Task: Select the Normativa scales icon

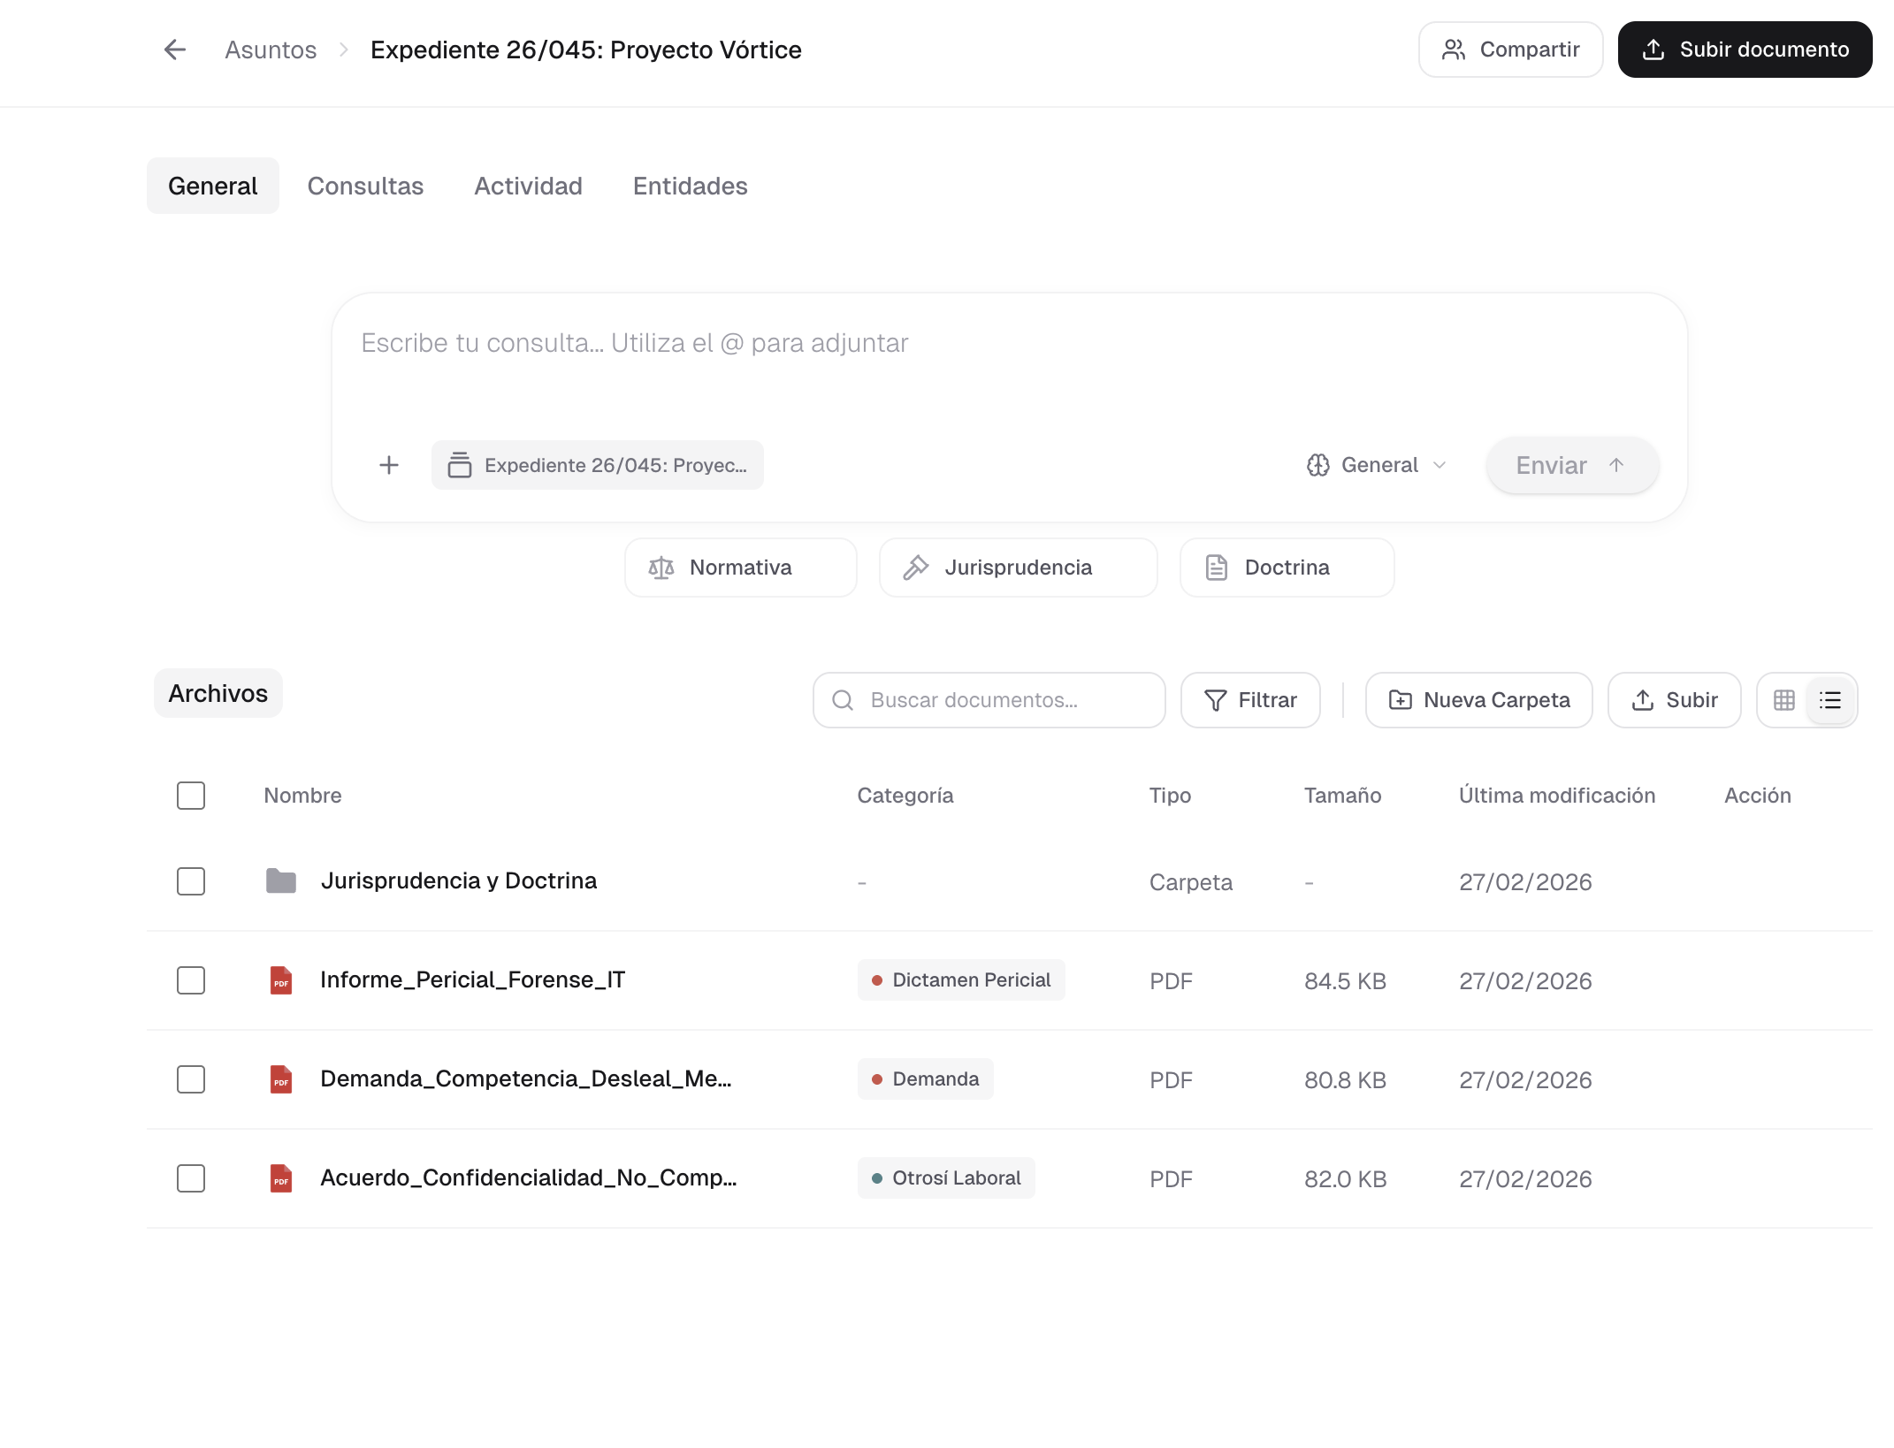Action: [x=661, y=567]
